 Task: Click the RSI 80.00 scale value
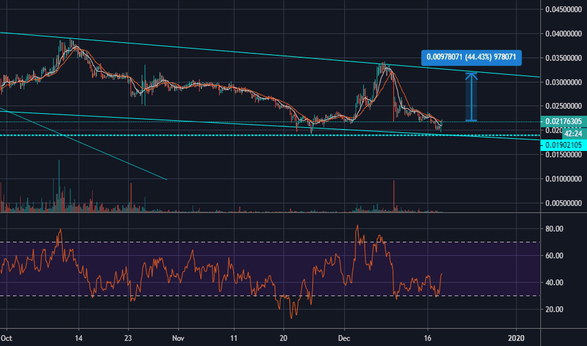click(554, 228)
